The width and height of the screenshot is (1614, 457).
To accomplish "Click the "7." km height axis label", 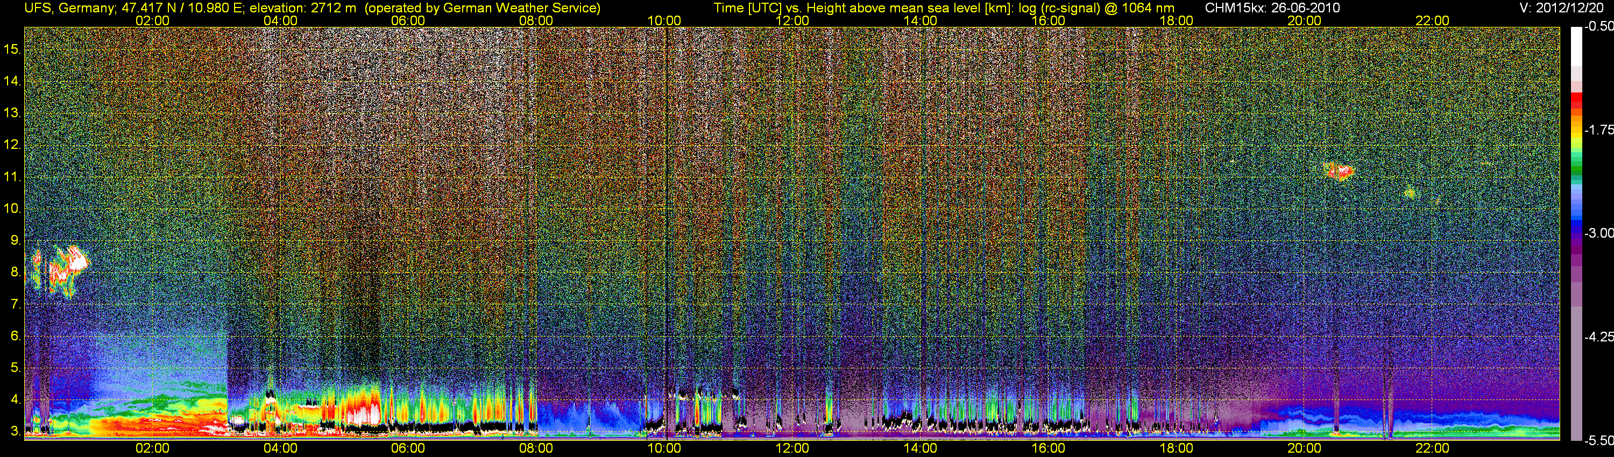I will tap(16, 304).
